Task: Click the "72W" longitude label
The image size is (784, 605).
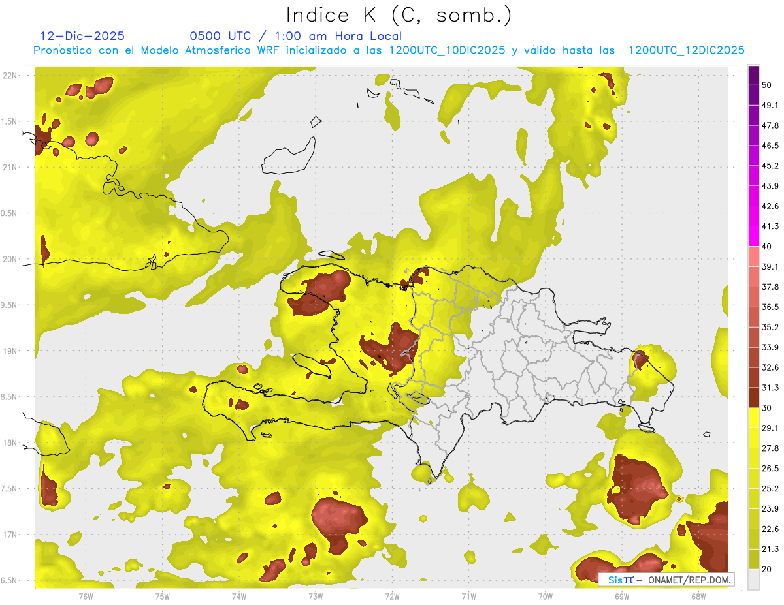Action: coord(392,597)
